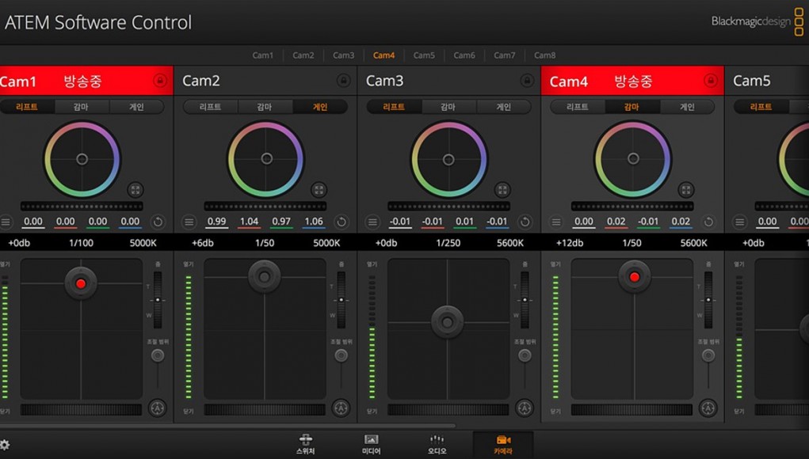Viewport: 809px width, 459px height.
Task: Click the Cam2 auto iris button
Action: (341, 408)
